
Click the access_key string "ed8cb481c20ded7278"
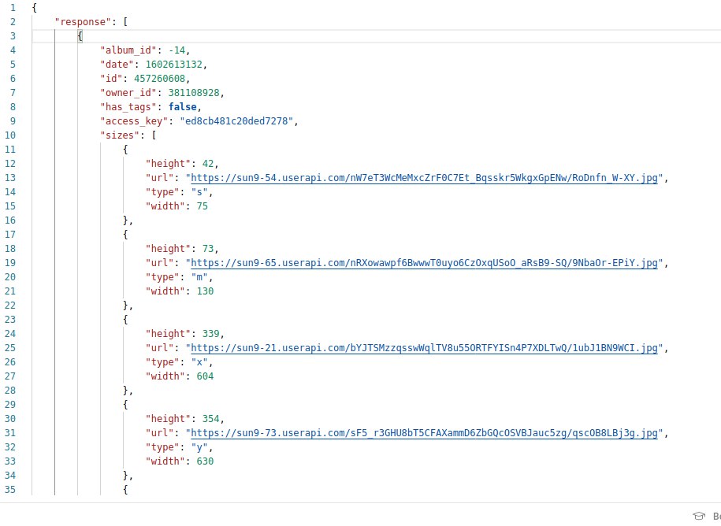pos(236,121)
